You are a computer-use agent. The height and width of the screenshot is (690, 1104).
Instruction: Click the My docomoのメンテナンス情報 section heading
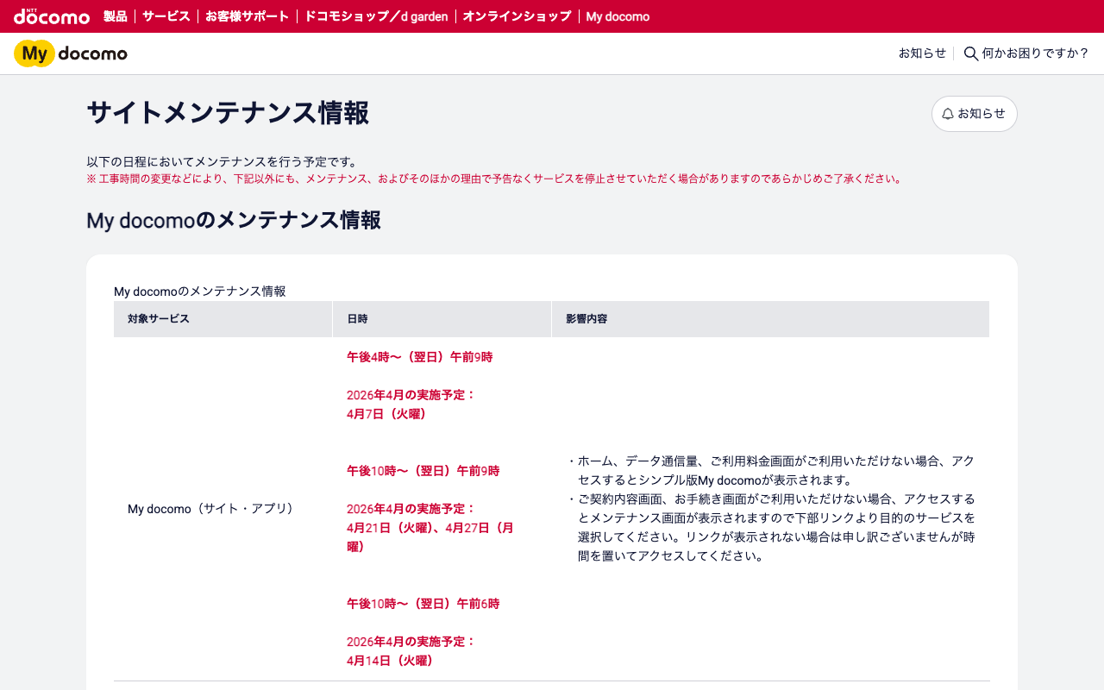click(x=234, y=221)
